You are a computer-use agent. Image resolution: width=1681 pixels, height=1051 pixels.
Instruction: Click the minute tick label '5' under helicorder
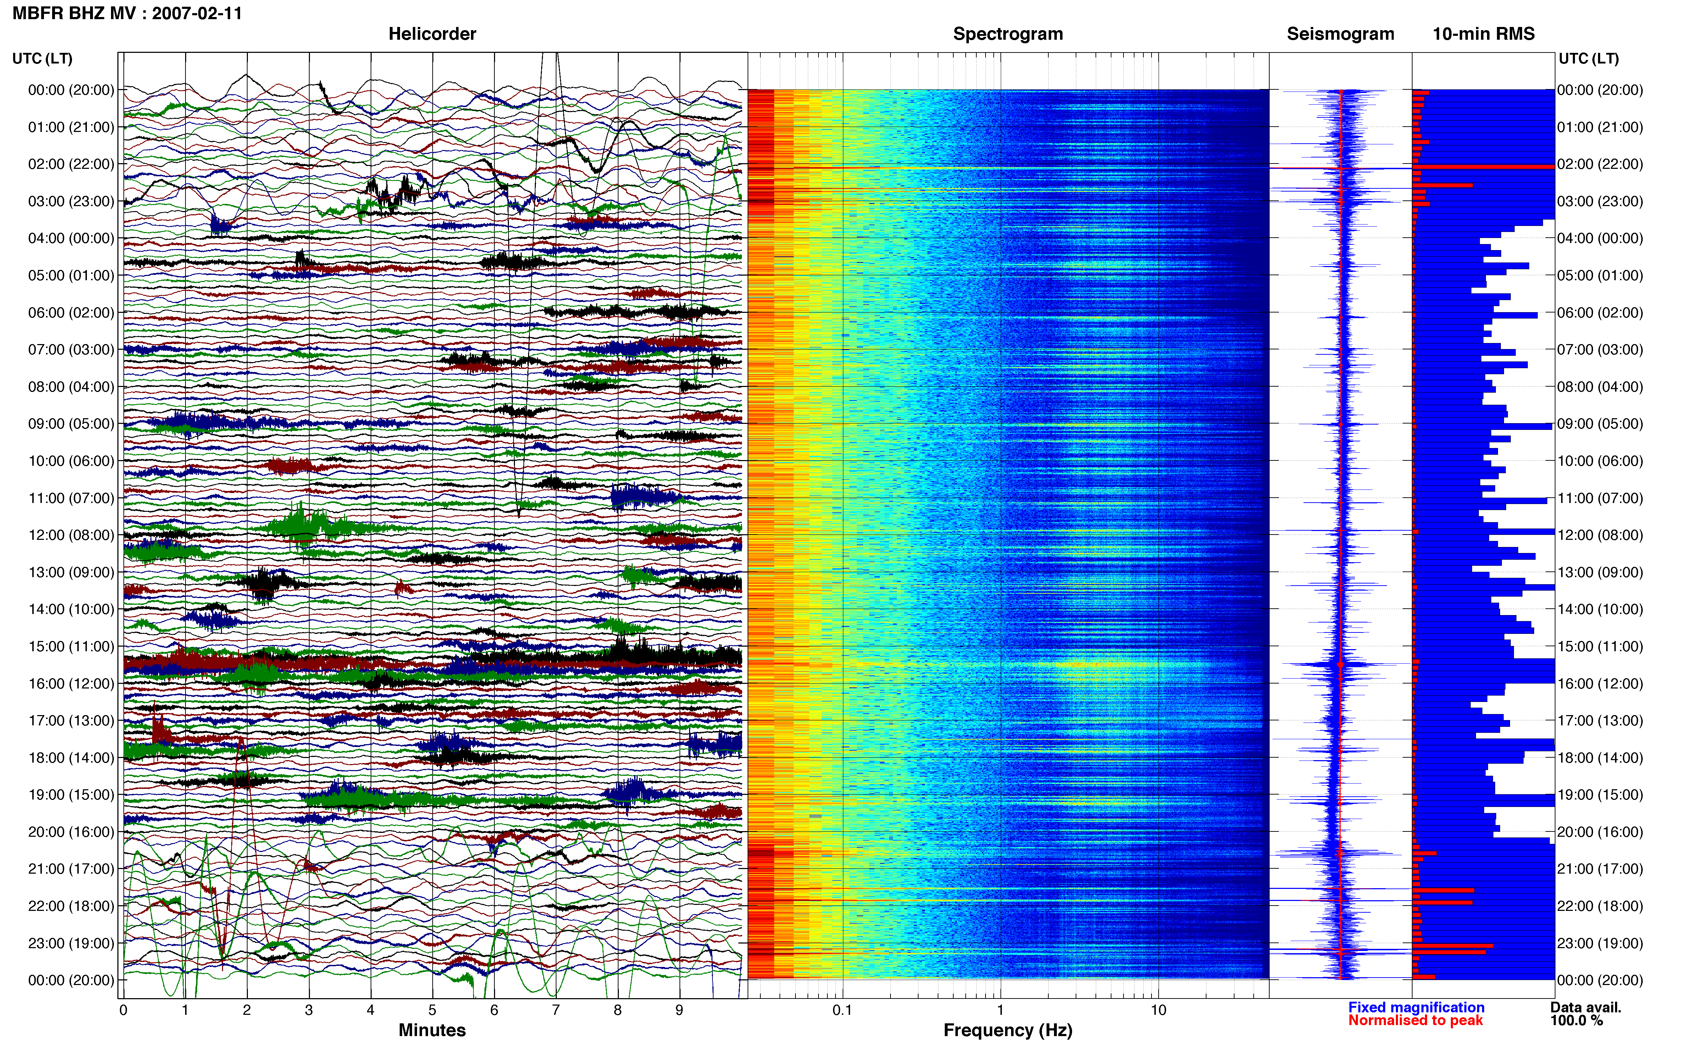pyautogui.click(x=432, y=1011)
